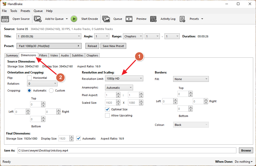This screenshot has width=256, height=166.
Task: Click the Save New Preset button
Action: click(113, 46)
